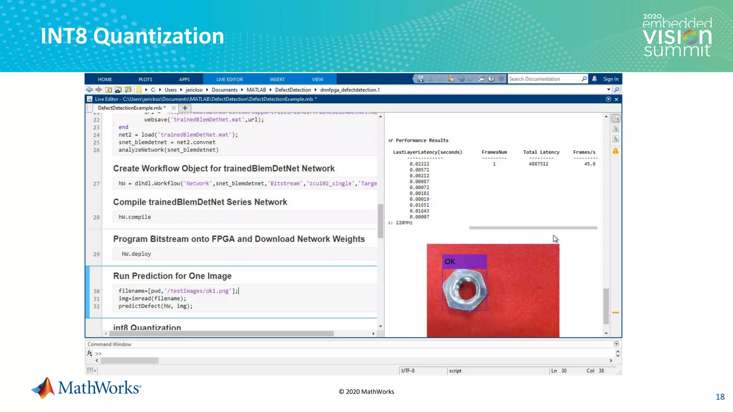The image size is (733, 412).
Task: Click the Paste clipboard icon
Action: pyautogui.click(x=451, y=79)
